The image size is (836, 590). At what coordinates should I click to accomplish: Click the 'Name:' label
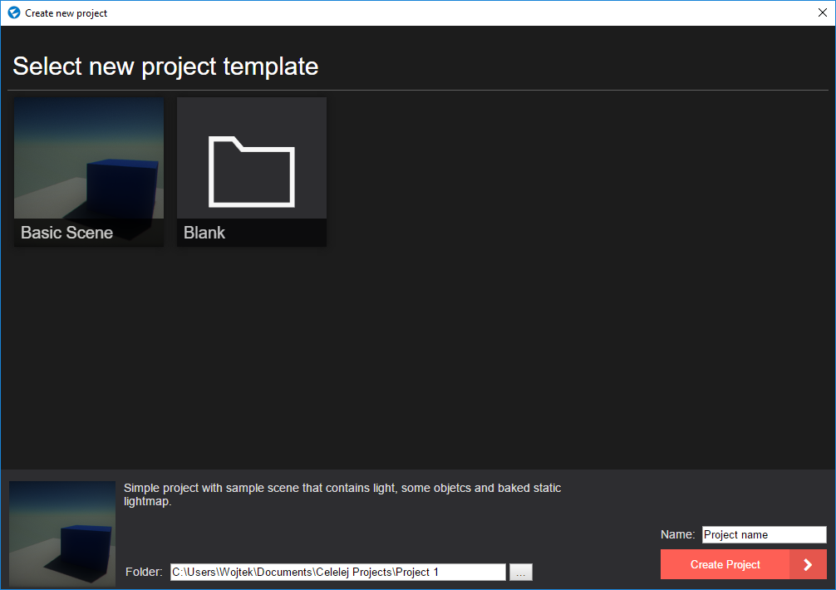pyautogui.click(x=677, y=534)
